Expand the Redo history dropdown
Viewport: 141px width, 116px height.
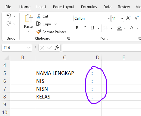(x=14, y=24)
